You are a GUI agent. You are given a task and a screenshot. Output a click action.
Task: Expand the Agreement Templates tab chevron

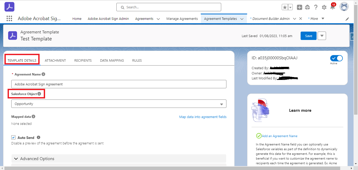click(x=242, y=19)
